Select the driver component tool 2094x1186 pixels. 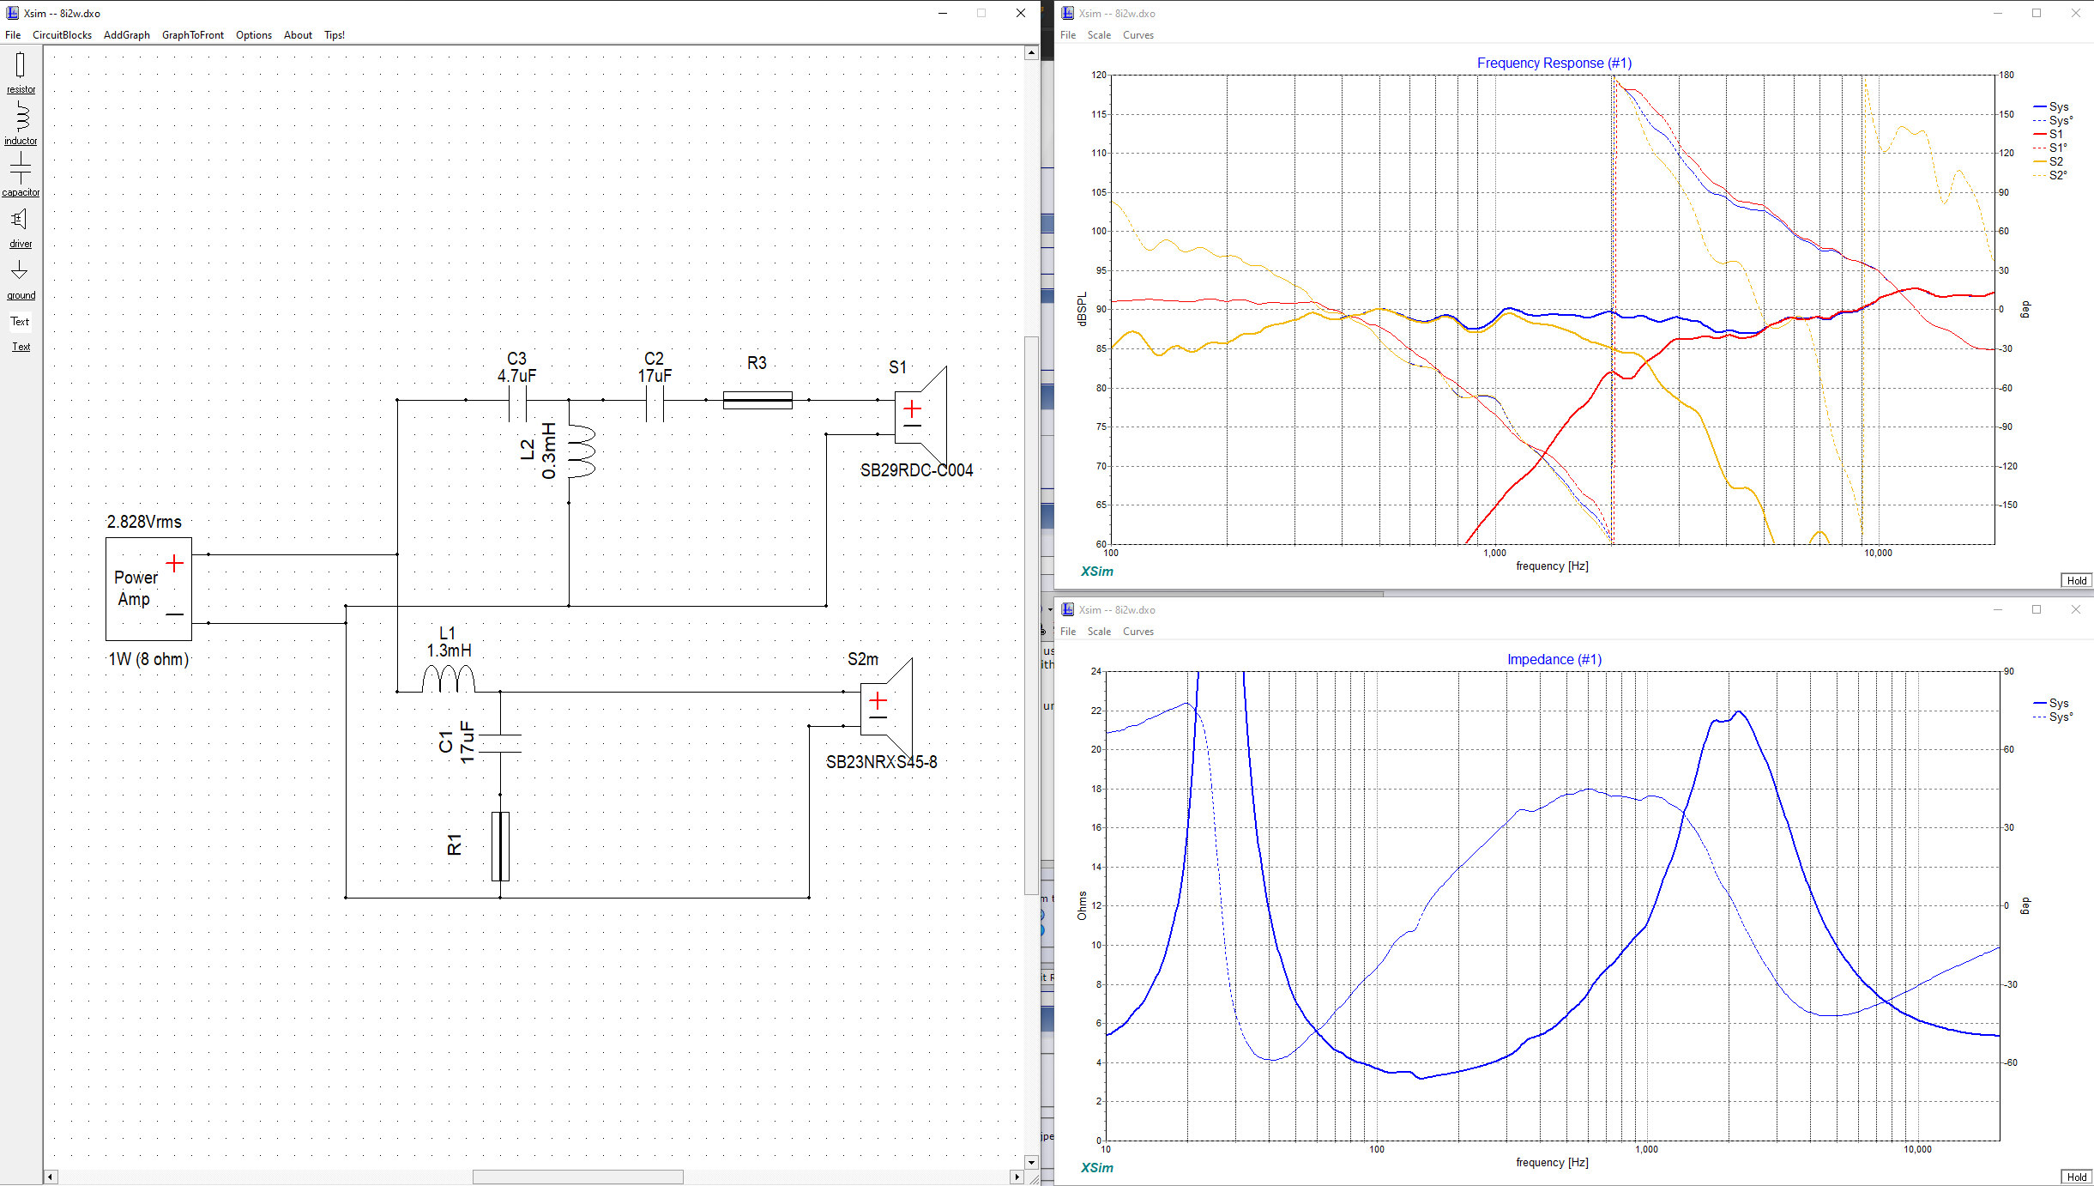[21, 228]
